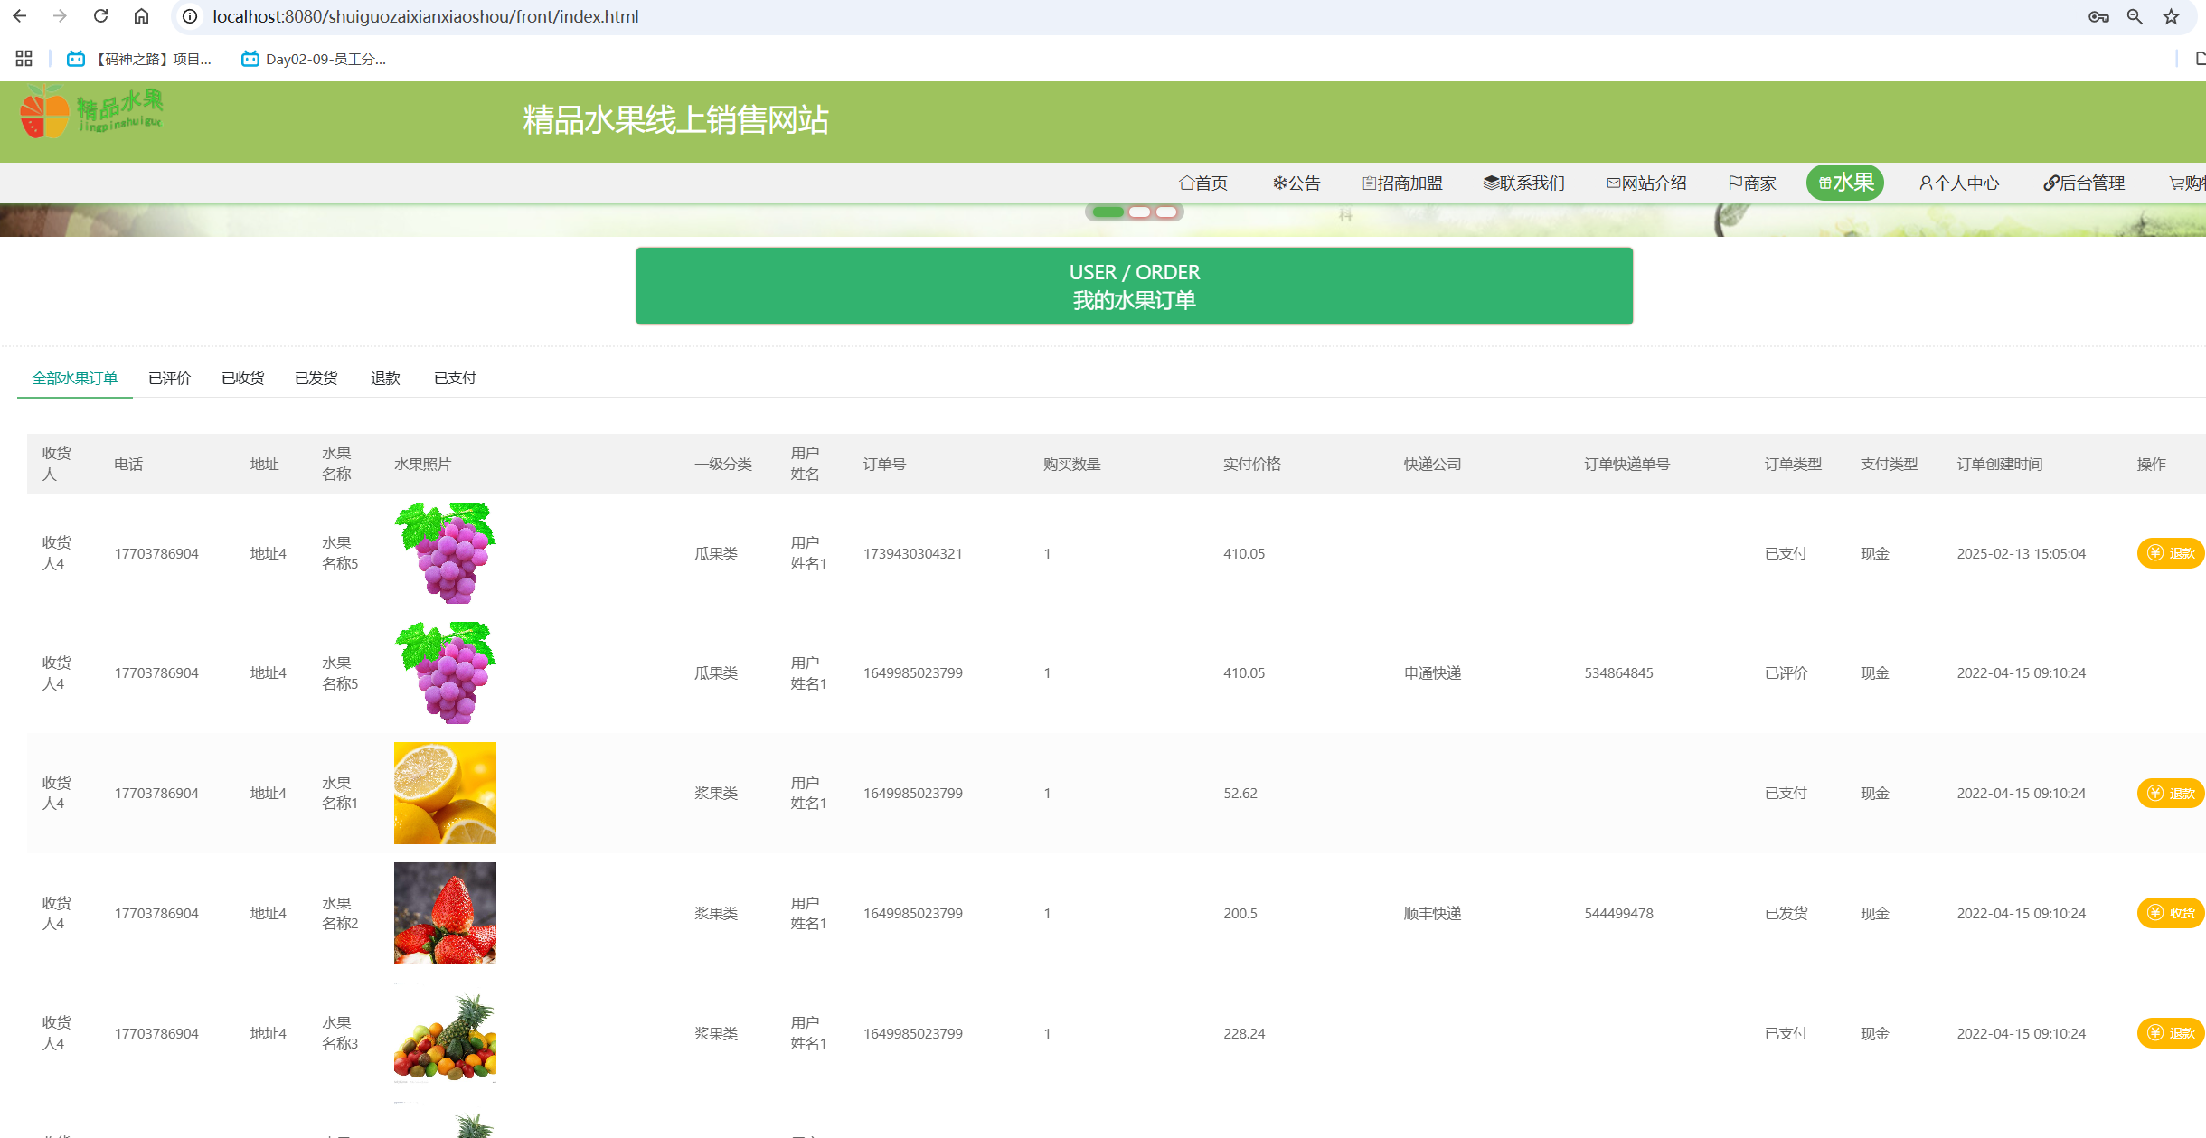The image size is (2206, 1138).
Task: Click the browser home icon
Action: tap(141, 16)
